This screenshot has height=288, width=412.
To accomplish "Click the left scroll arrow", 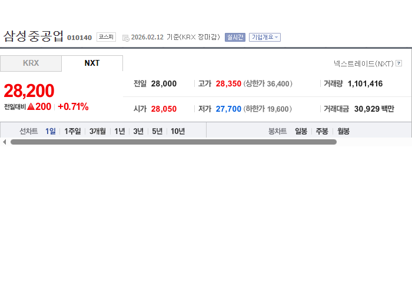I will click(x=4, y=142).
